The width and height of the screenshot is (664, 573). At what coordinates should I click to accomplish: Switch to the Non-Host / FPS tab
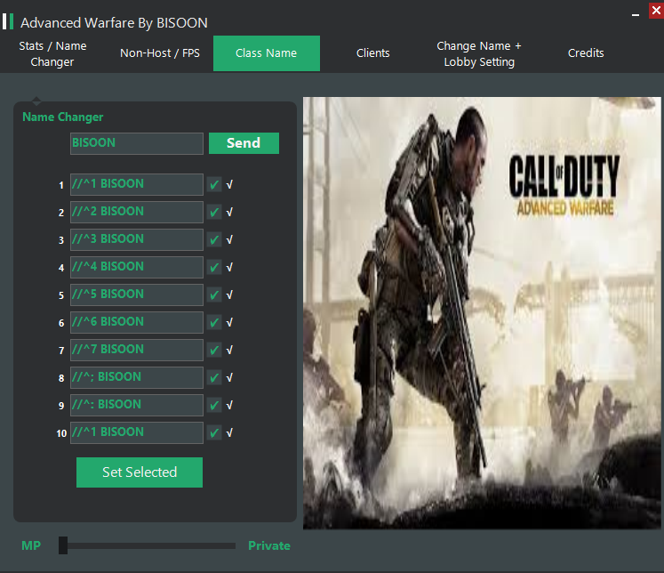(x=160, y=53)
